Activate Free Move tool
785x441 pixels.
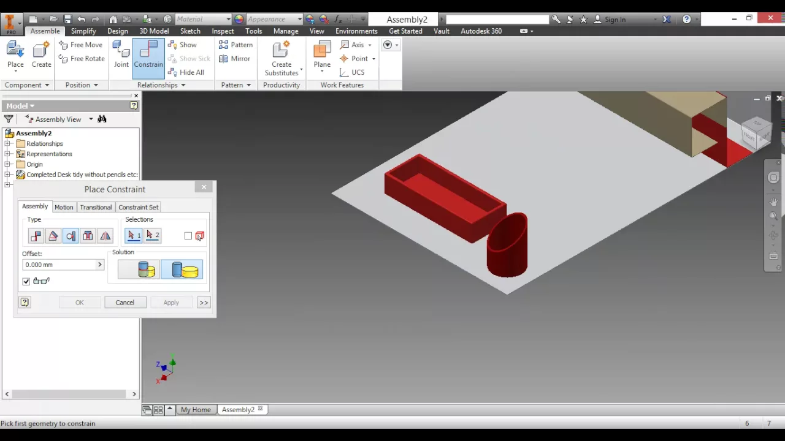80,45
